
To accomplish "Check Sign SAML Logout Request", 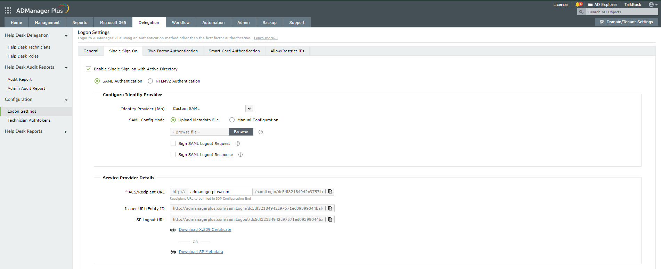I will tap(173, 144).
